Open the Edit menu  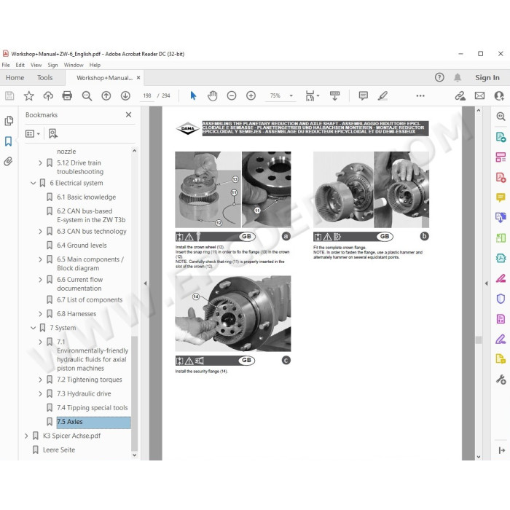20,65
